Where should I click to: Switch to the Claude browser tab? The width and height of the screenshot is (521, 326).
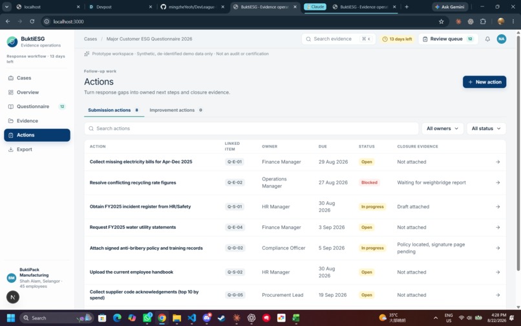coord(315,6)
